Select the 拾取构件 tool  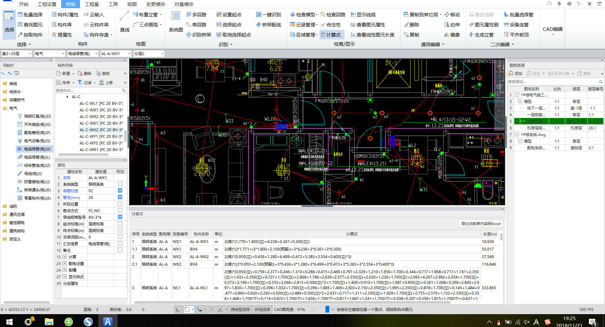(30, 35)
